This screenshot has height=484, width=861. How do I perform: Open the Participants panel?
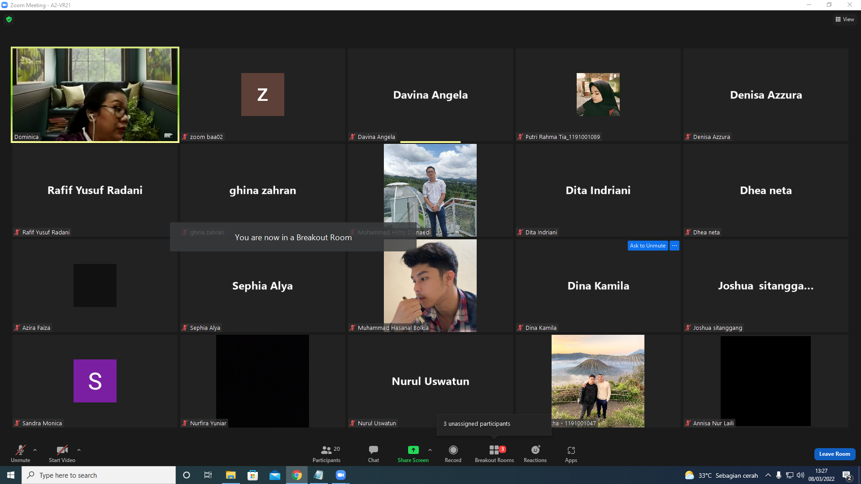click(326, 454)
